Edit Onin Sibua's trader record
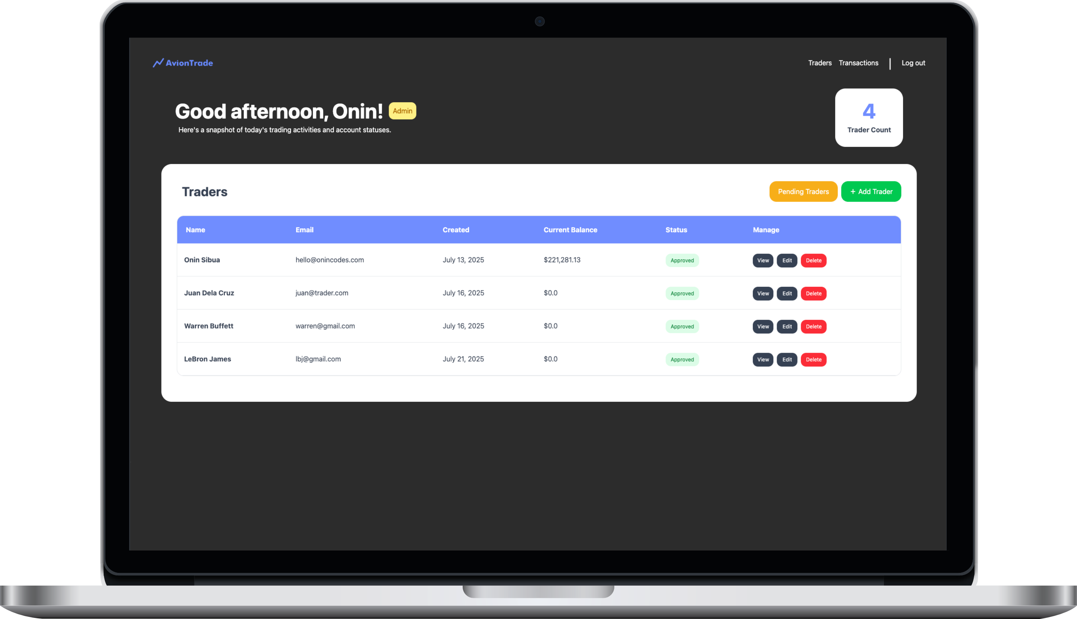This screenshot has height=619, width=1077. [x=787, y=261]
